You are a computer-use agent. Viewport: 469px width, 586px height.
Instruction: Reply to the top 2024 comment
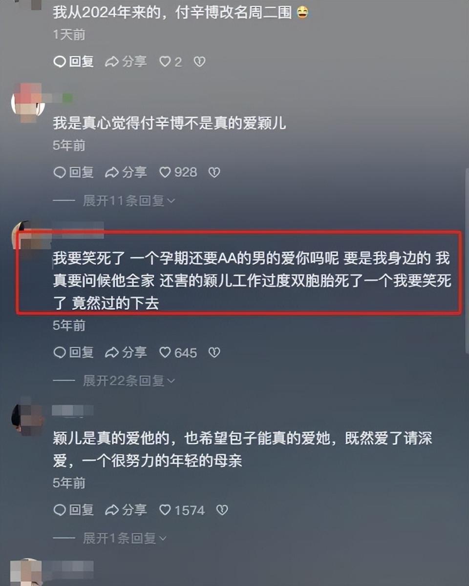73,61
